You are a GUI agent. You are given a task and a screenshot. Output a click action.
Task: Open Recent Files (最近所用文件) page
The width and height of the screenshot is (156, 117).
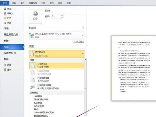point(12,34)
